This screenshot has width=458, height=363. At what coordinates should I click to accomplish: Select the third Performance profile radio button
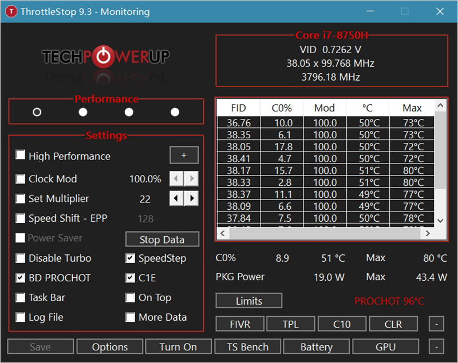click(129, 112)
